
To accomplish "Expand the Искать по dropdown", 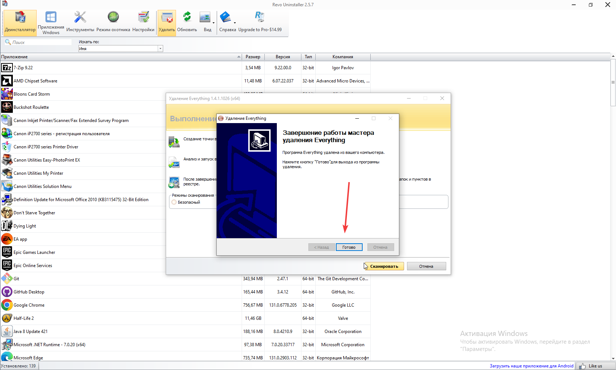I will coord(160,49).
